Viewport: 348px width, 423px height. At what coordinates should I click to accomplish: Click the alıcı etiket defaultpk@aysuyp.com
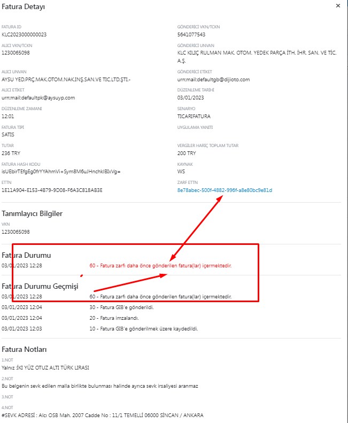38,97
